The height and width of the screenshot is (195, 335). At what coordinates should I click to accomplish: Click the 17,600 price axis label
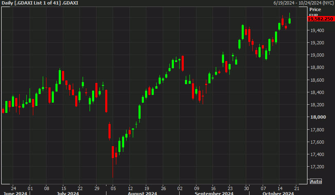pos(317,142)
